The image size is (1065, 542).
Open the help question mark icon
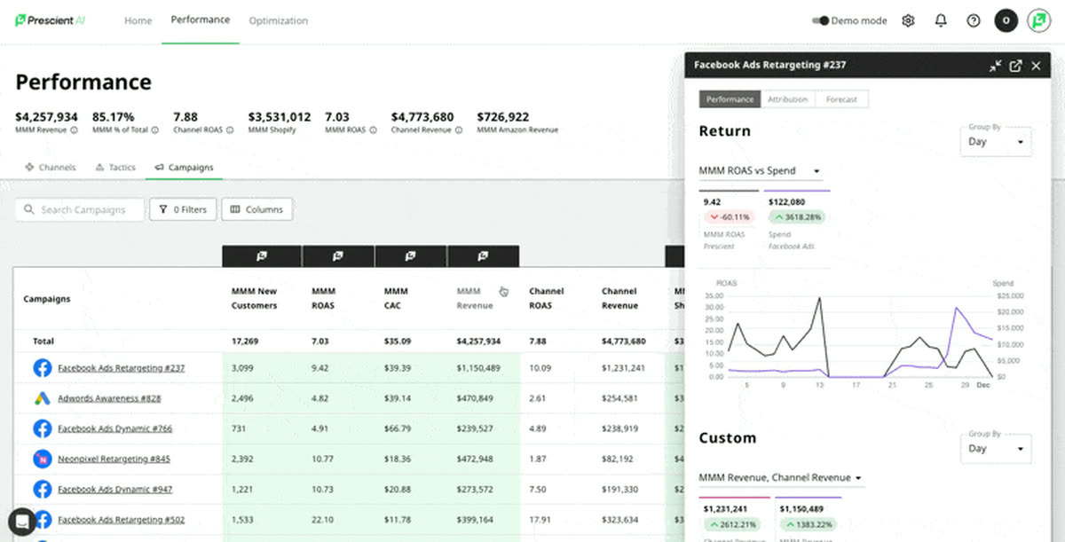click(x=974, y=20)
